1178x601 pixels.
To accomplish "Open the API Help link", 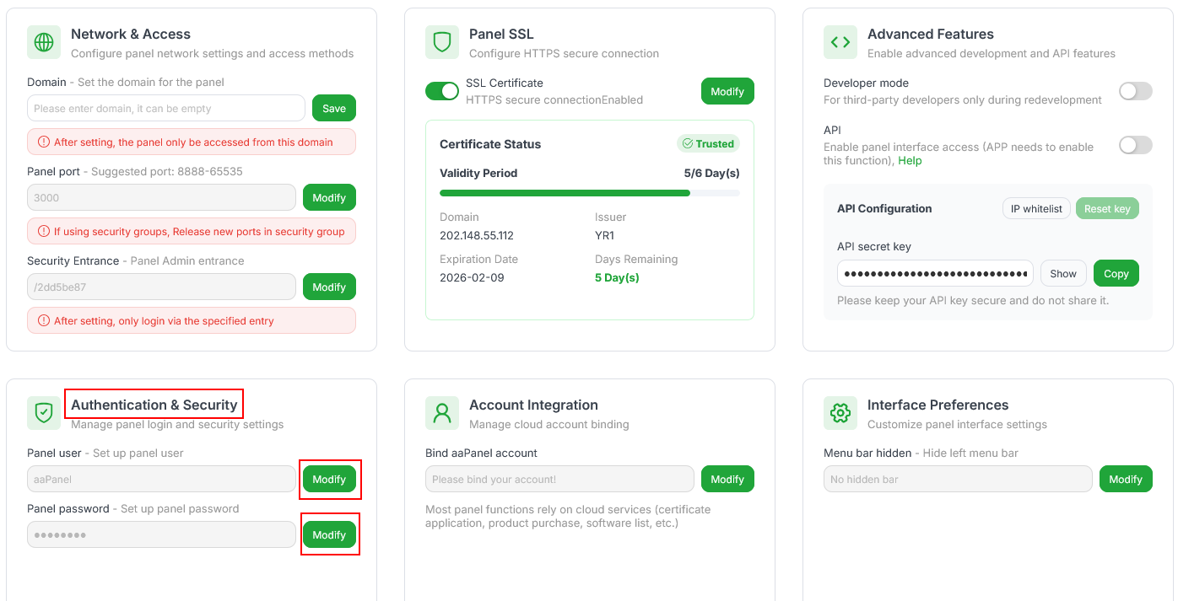I will point(910,161).
